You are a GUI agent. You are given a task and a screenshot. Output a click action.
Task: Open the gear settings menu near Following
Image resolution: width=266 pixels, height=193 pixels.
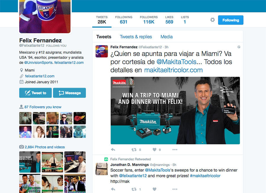pyautogui.click(x=213, y=20)
